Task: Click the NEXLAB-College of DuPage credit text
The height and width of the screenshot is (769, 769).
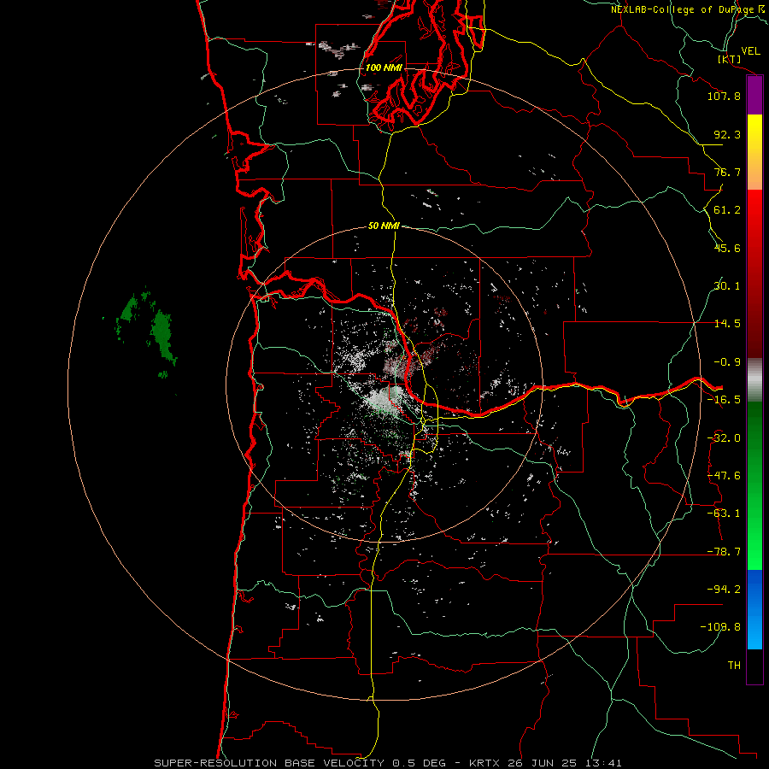Action: pyautogui.click(x=689, y=9)
